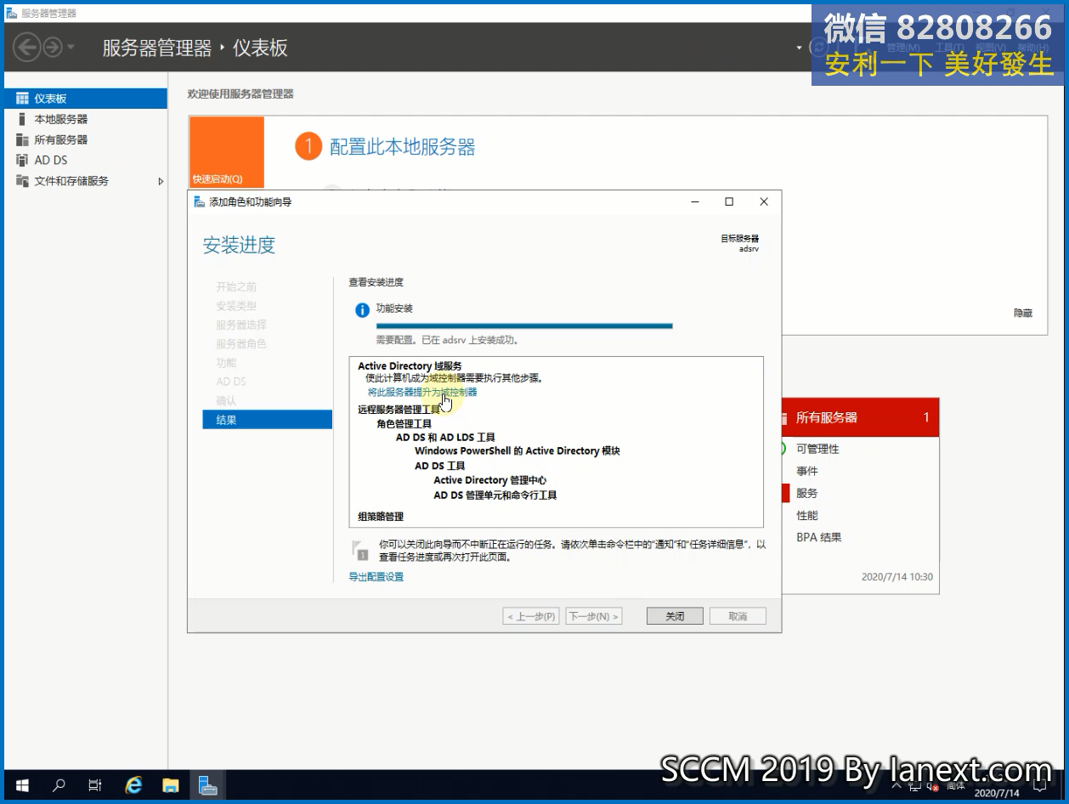Click 事件 in the 所有服务器 tile
Viewport: 1069px width, 804px height.
coord(807,471)
